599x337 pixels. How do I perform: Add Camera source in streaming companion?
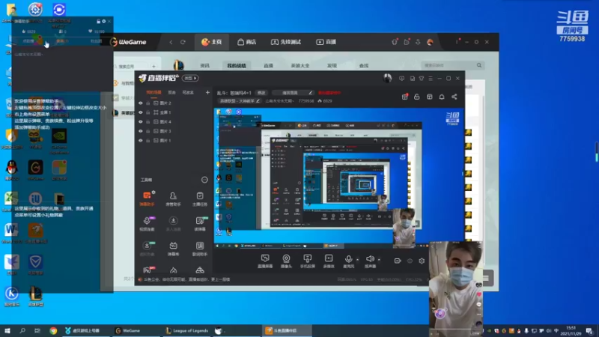(286, 261)
